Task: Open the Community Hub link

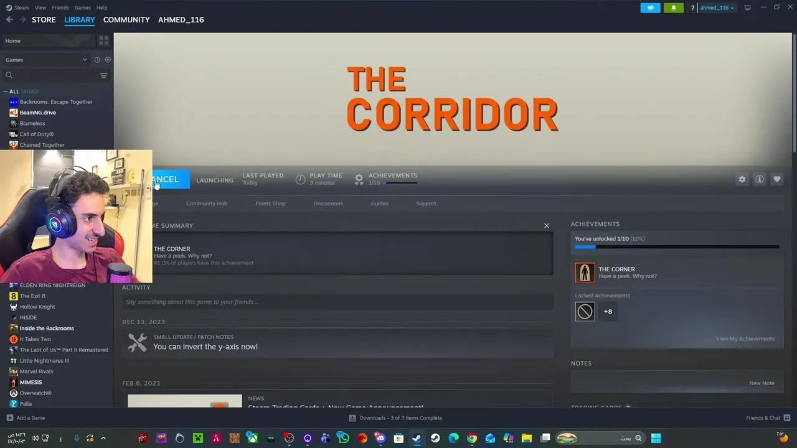Action: click(207, 203)
